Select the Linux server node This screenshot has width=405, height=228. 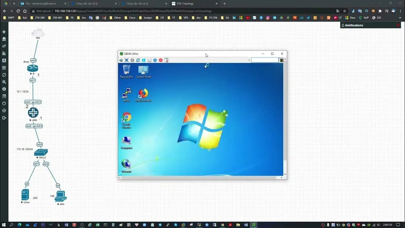tap(25, 194)
